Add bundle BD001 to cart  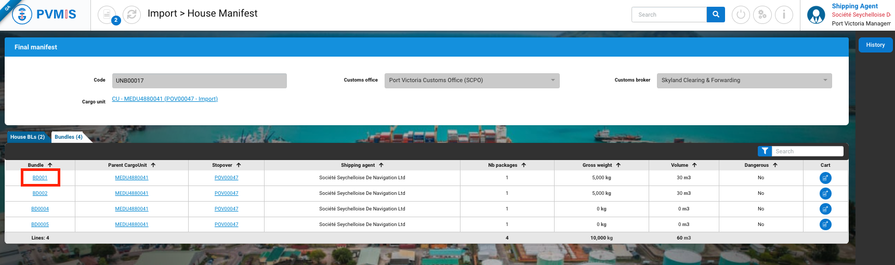click(825, 178)
